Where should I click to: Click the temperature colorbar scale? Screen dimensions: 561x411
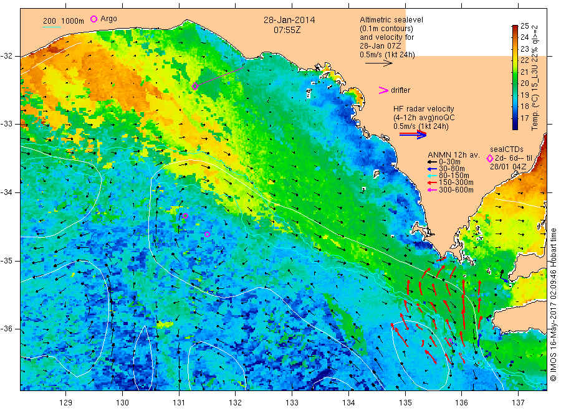tap(515, 77)
